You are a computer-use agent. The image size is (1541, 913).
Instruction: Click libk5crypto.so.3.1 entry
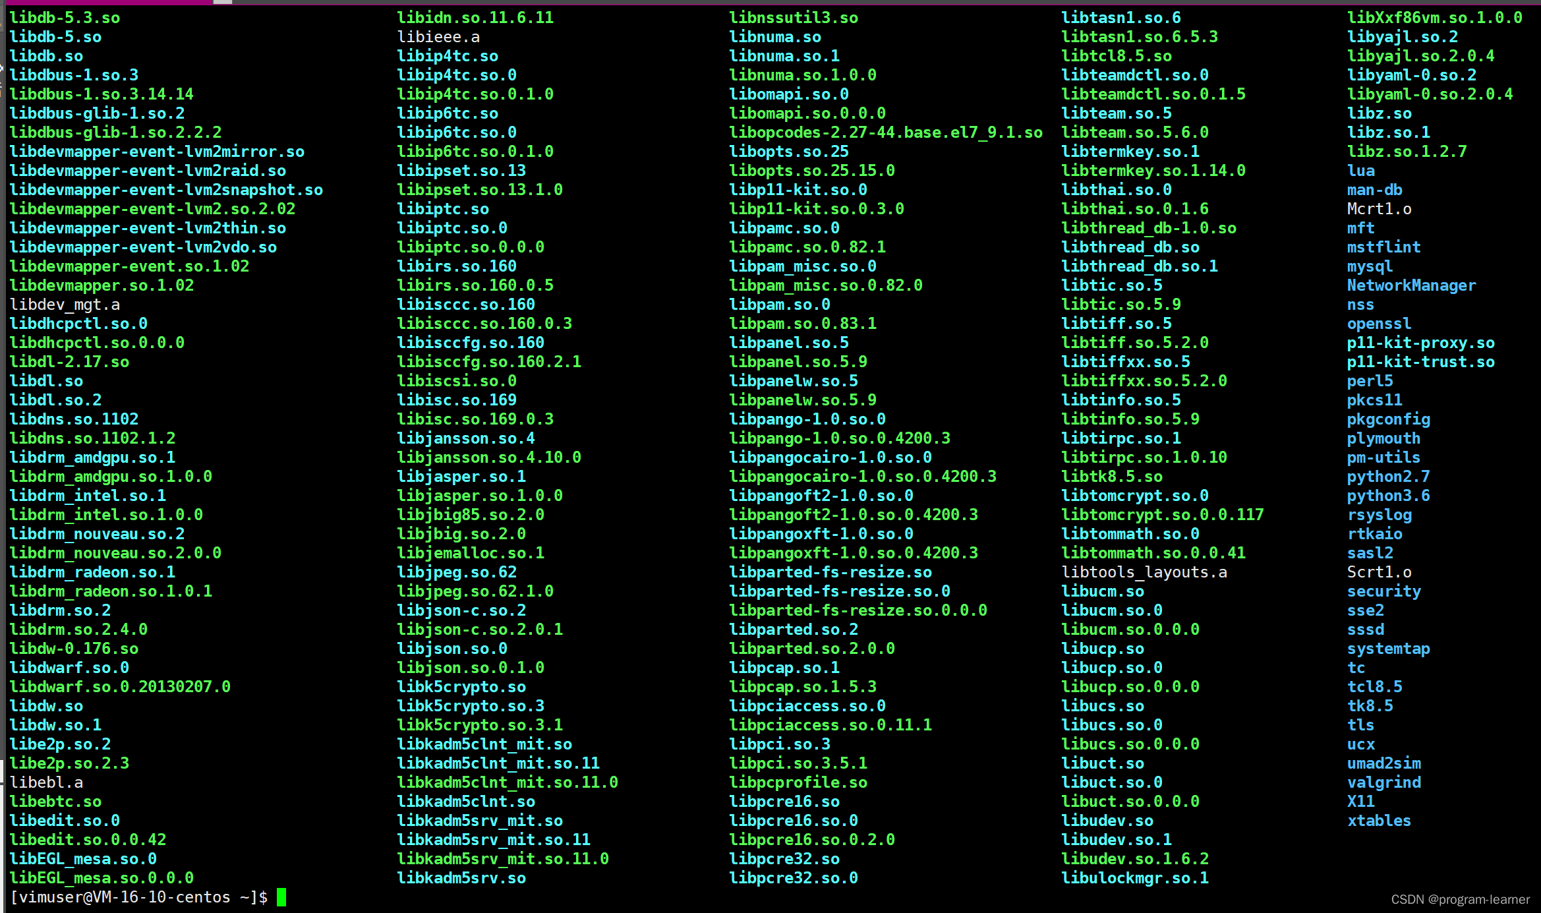point(480,725)
